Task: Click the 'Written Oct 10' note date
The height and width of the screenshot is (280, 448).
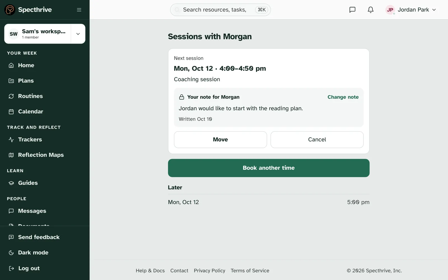Action: click(x=195, y=119)
